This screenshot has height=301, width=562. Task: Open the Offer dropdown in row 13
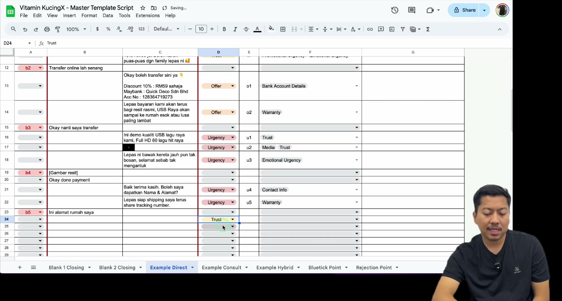[x=219, y=86]
